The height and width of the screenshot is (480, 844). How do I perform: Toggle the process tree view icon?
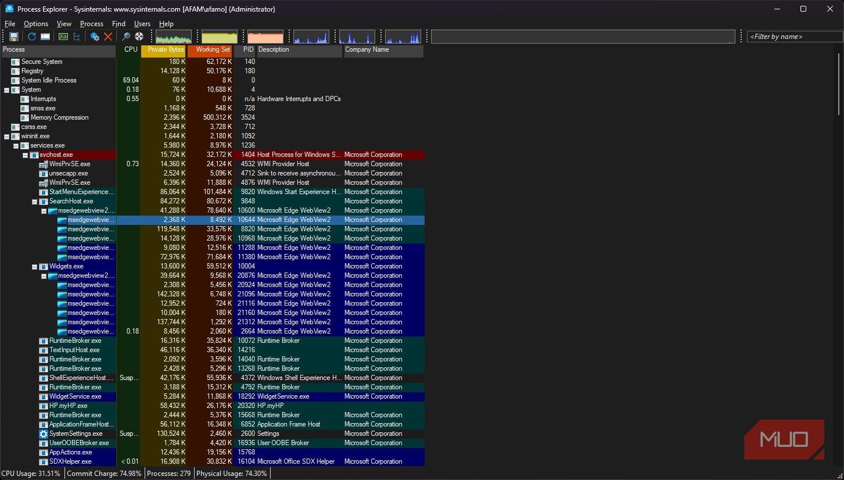(x=76, y=37)
